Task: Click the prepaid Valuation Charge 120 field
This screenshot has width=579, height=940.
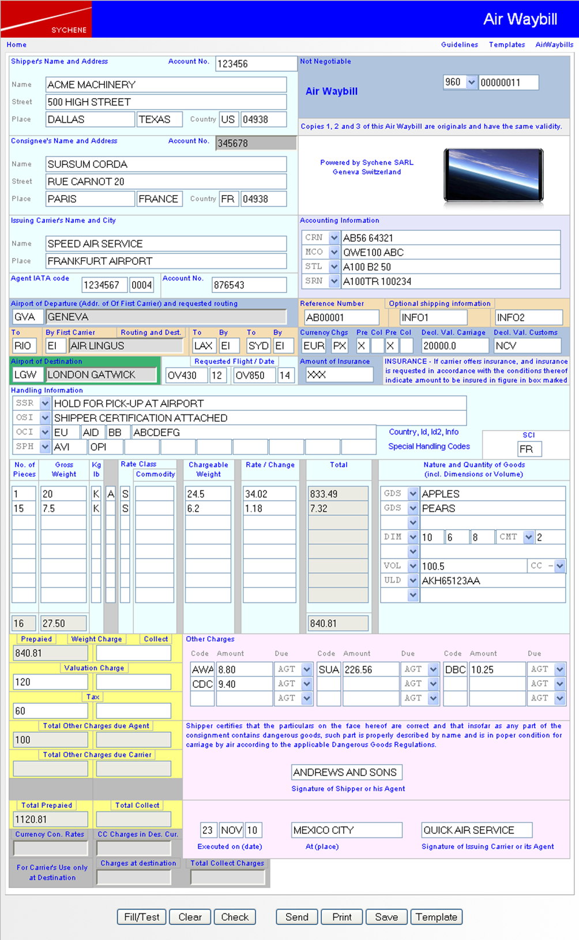Action: [51, 682]
